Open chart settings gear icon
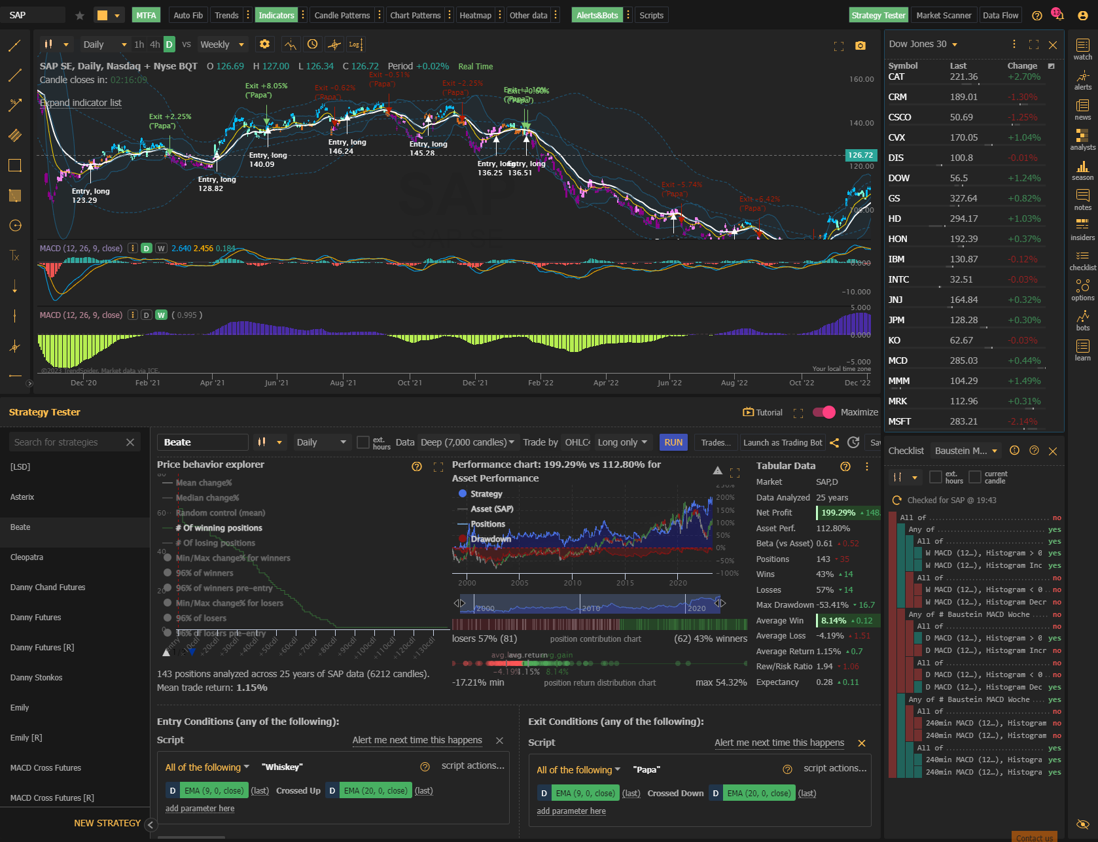 tap(264, 44)
